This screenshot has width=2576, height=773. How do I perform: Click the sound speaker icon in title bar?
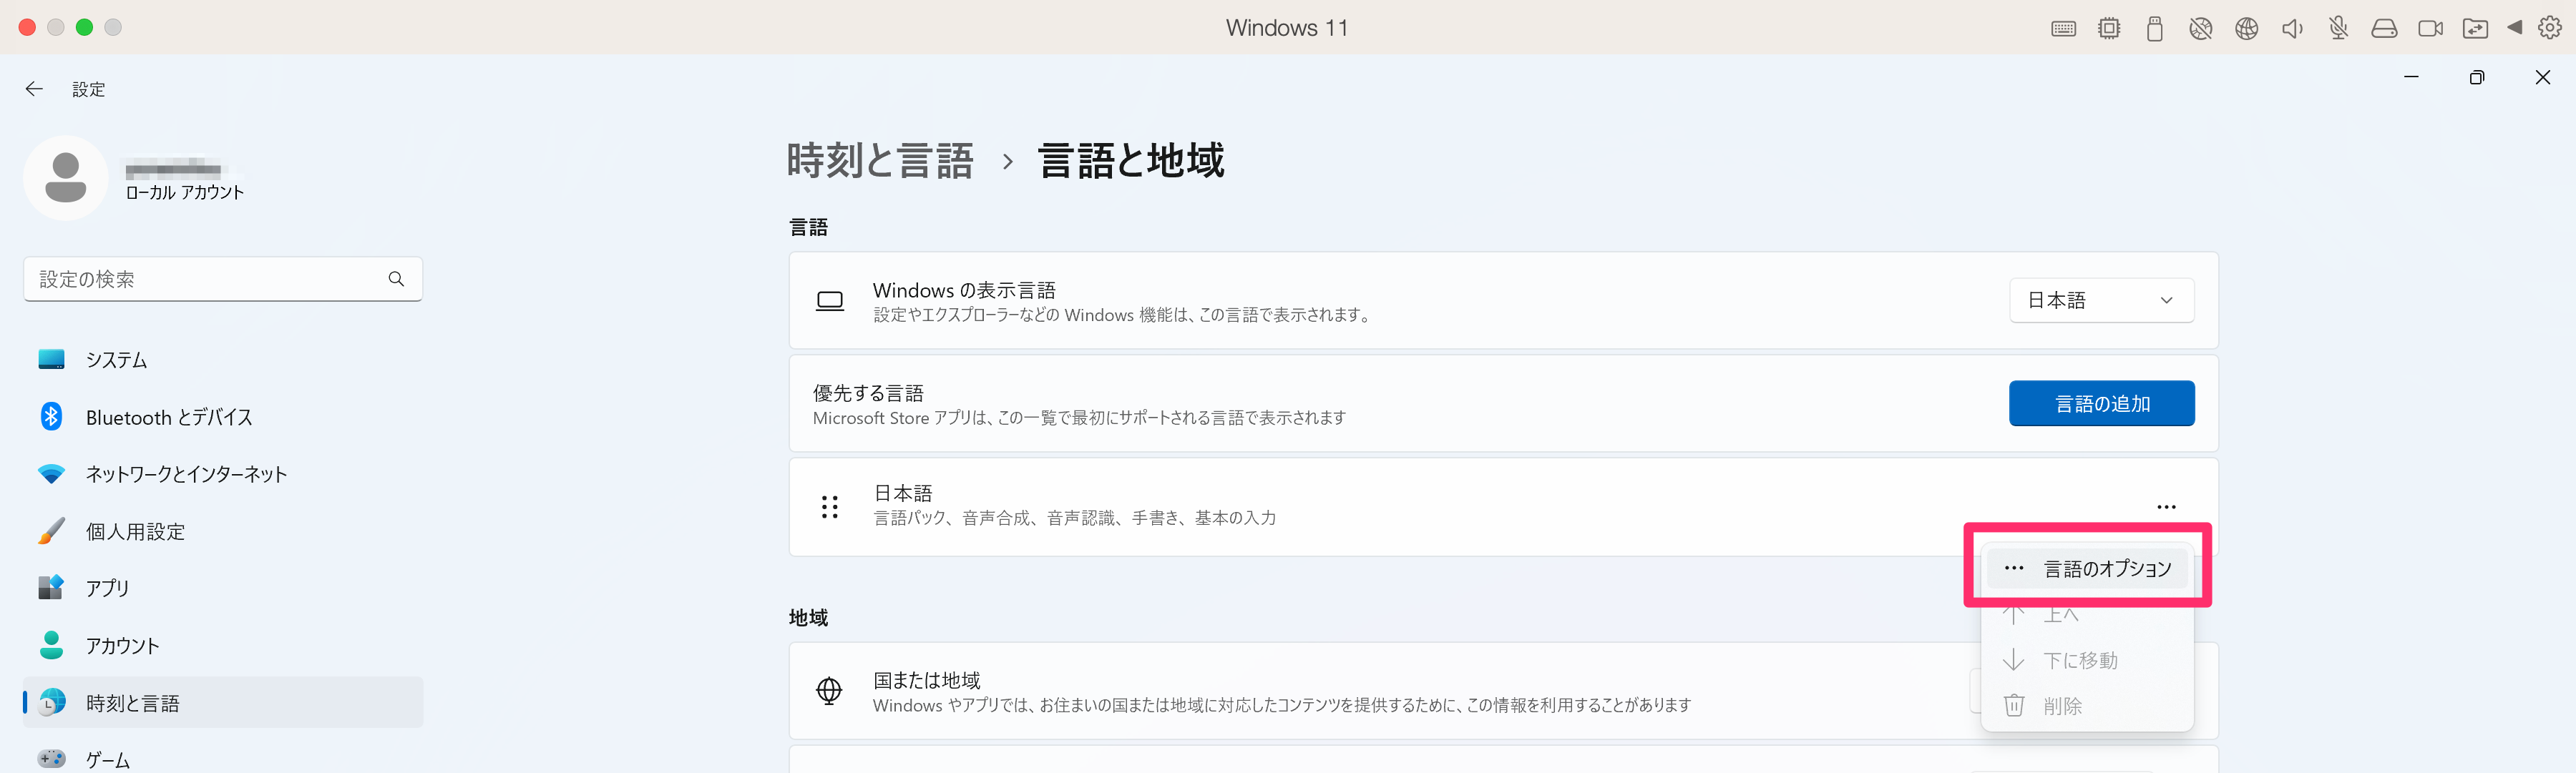(x=2292, y=29)
